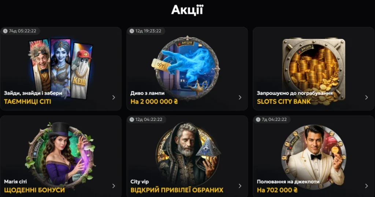Image resolution: width=375 pixels, height=197 pixels.
Task: Click the clock icon beside 12д 19:23:22
Action: tap(132, 31)
